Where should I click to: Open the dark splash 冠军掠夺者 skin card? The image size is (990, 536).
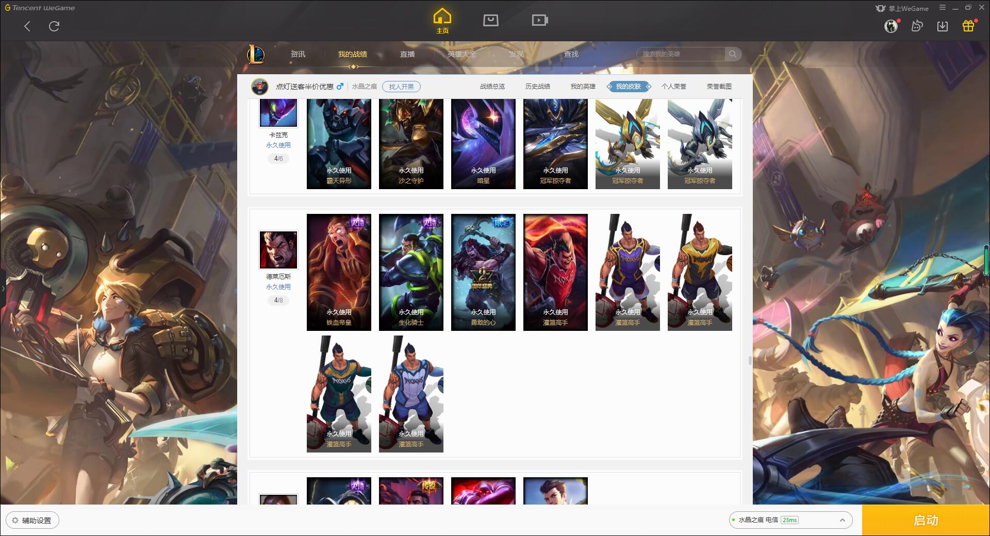point(555,144)
